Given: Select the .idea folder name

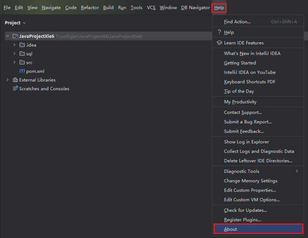Looking at the screenshot, I should coord(31,45).
